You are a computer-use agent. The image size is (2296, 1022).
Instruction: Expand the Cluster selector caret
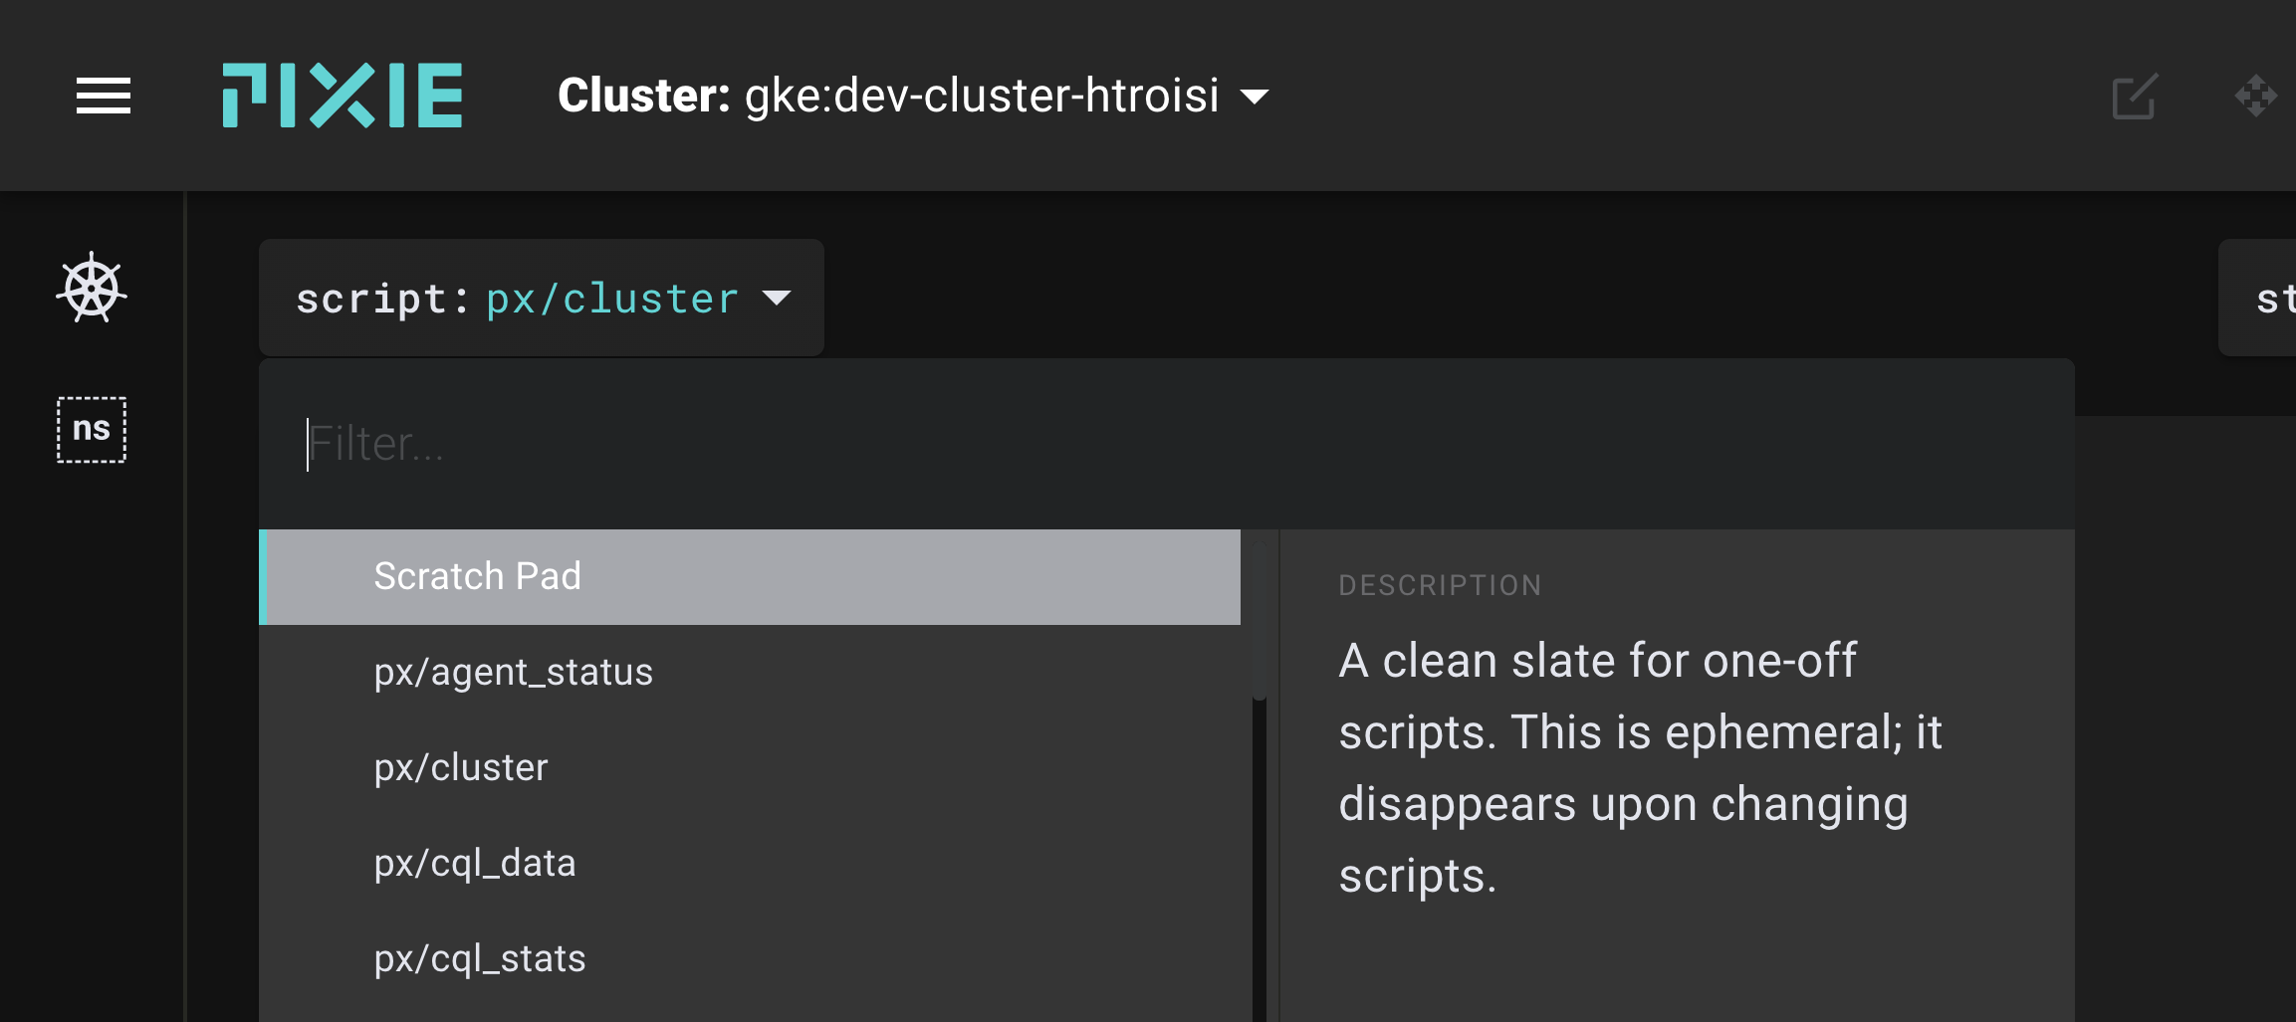(1255, 97)
